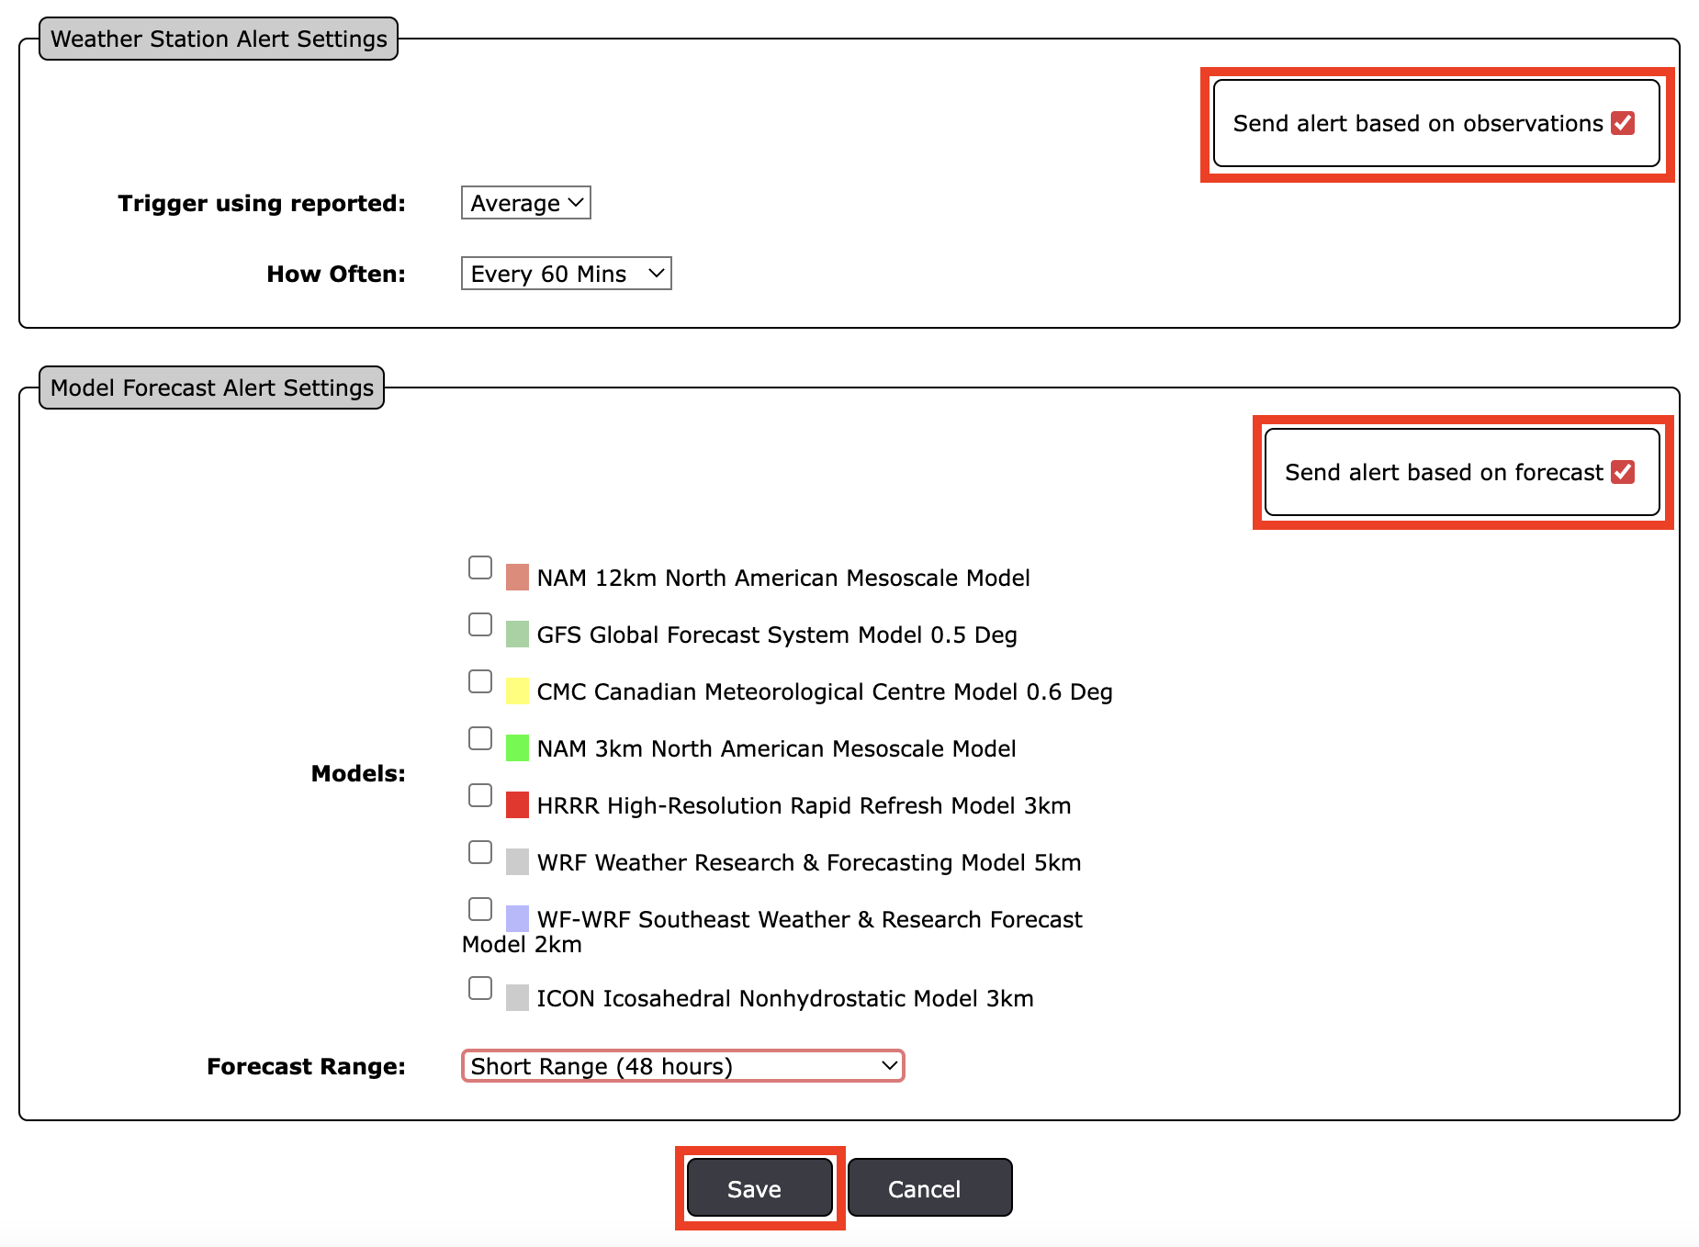This screenshot has width=1699, height=1247.
Task: Enable the WF-WRF Southeast Forecast model
Action: 480,909
